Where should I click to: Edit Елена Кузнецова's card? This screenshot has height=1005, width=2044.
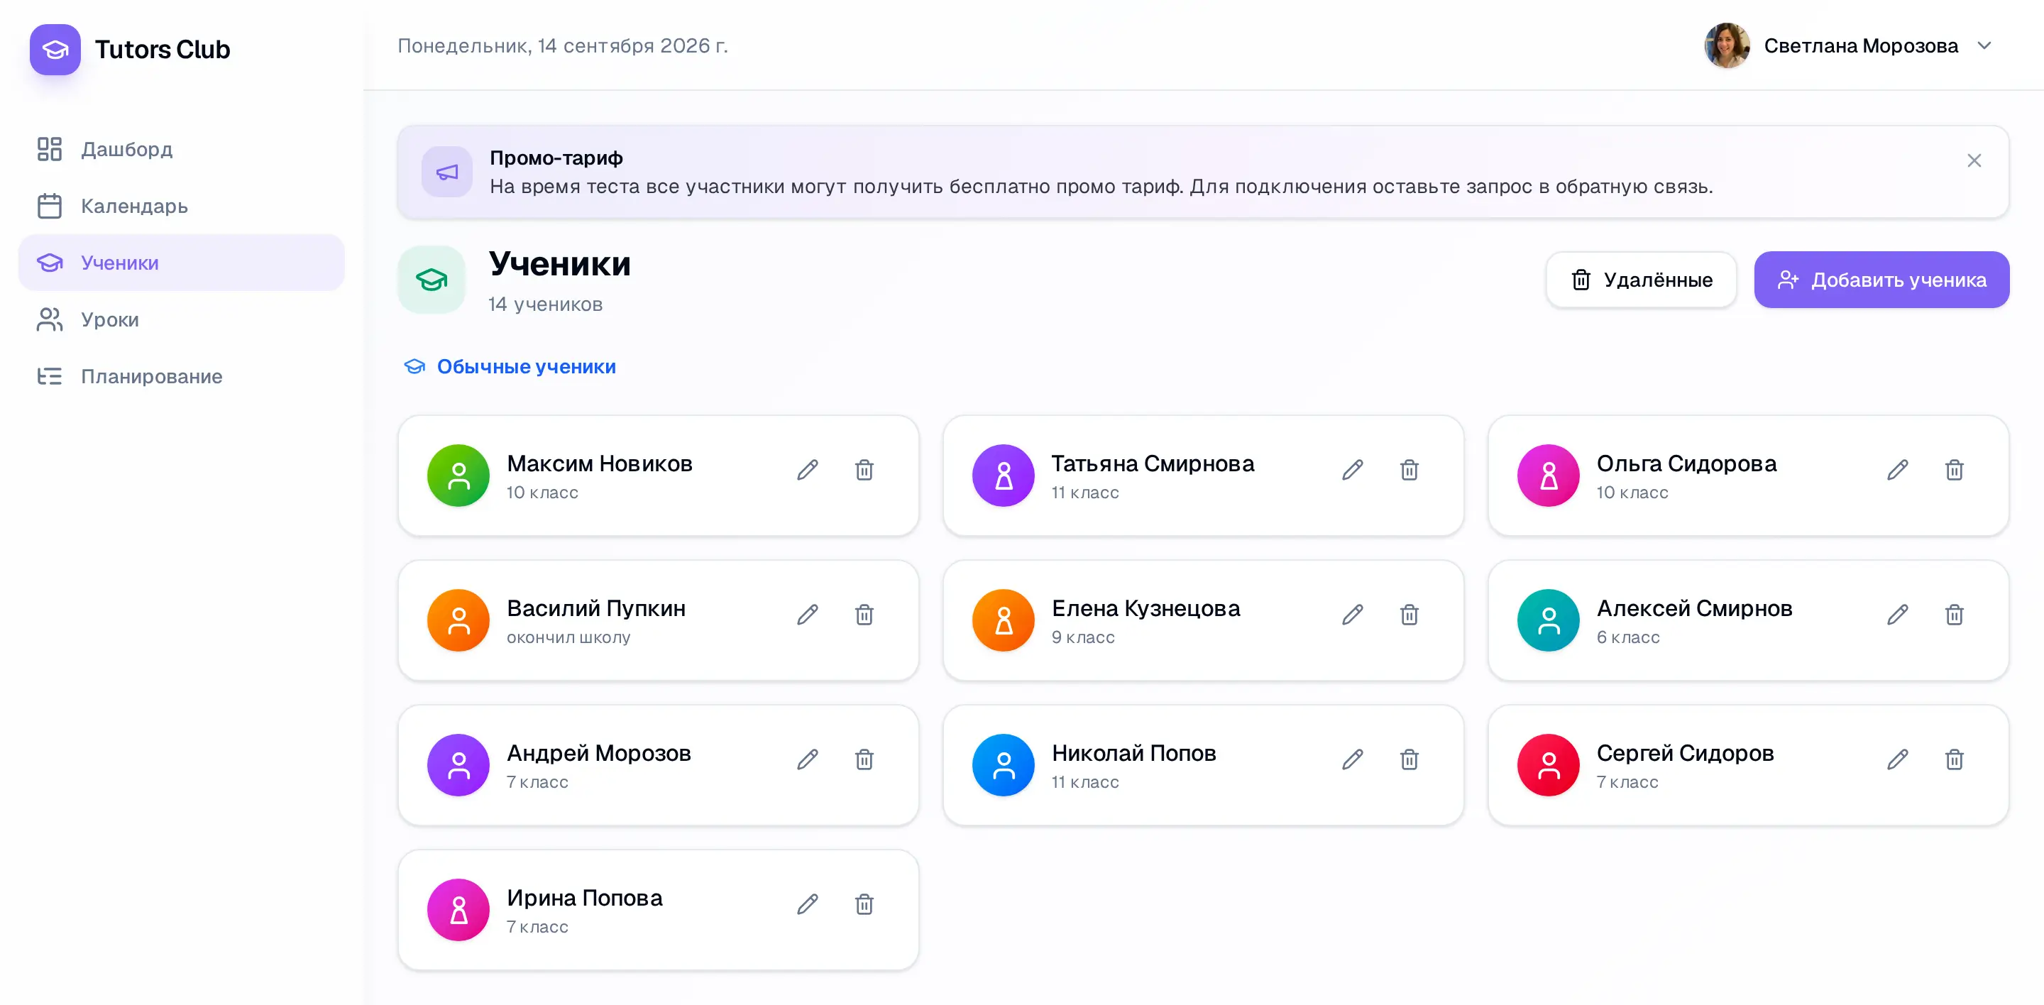1352,615
